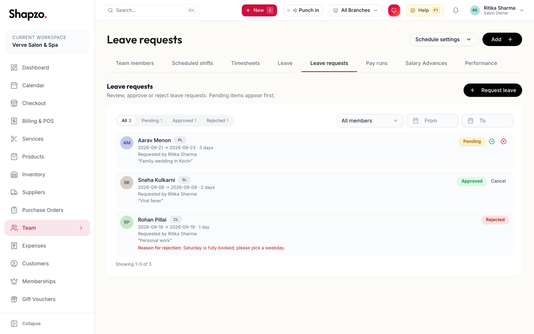Filter list by Pending 1
This screenshot has height=334, width=534.
152,121
